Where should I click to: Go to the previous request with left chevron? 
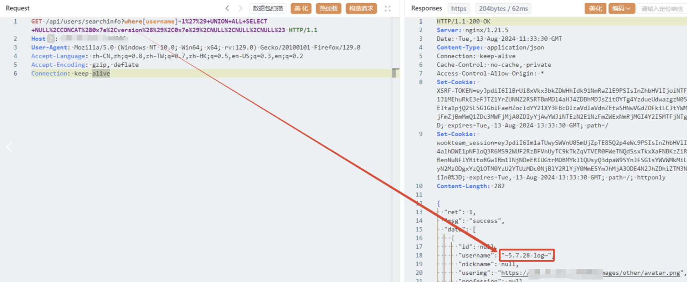click(x=227, y=8)
